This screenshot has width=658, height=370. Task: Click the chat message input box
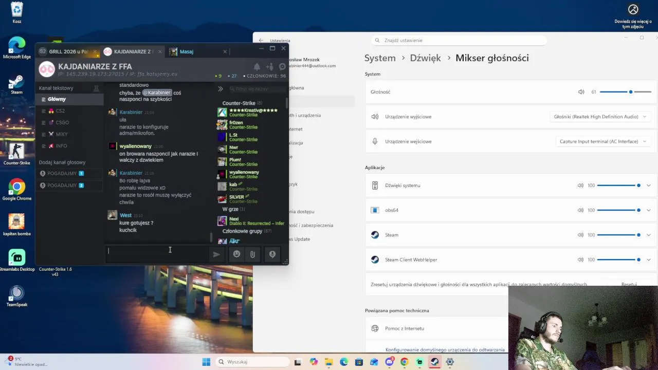(x=157, y=254)
